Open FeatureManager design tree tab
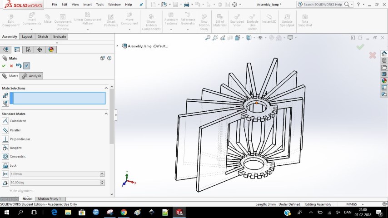This screenshot has height=218, width=388. 6,50
